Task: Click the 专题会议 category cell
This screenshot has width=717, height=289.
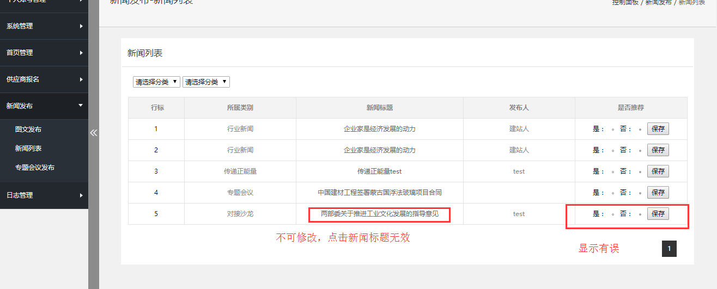Action: (x=240, y=193)
